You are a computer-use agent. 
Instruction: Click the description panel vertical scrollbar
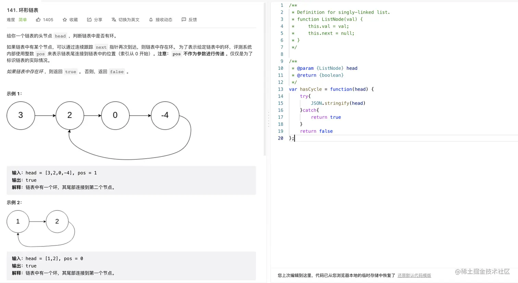click(265, 79)
